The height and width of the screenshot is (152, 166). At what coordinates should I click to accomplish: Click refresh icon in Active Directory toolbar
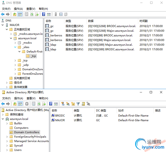[39, 104]
